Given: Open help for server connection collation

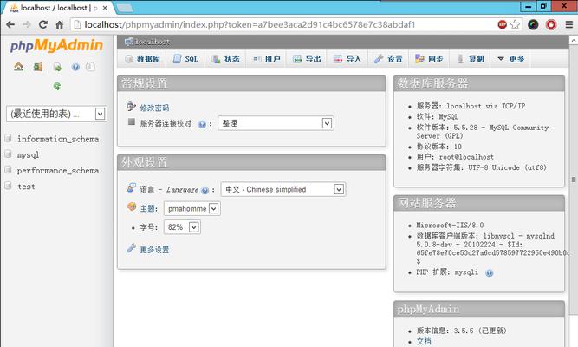Looking at the screenshot, I should coord(202,124).
